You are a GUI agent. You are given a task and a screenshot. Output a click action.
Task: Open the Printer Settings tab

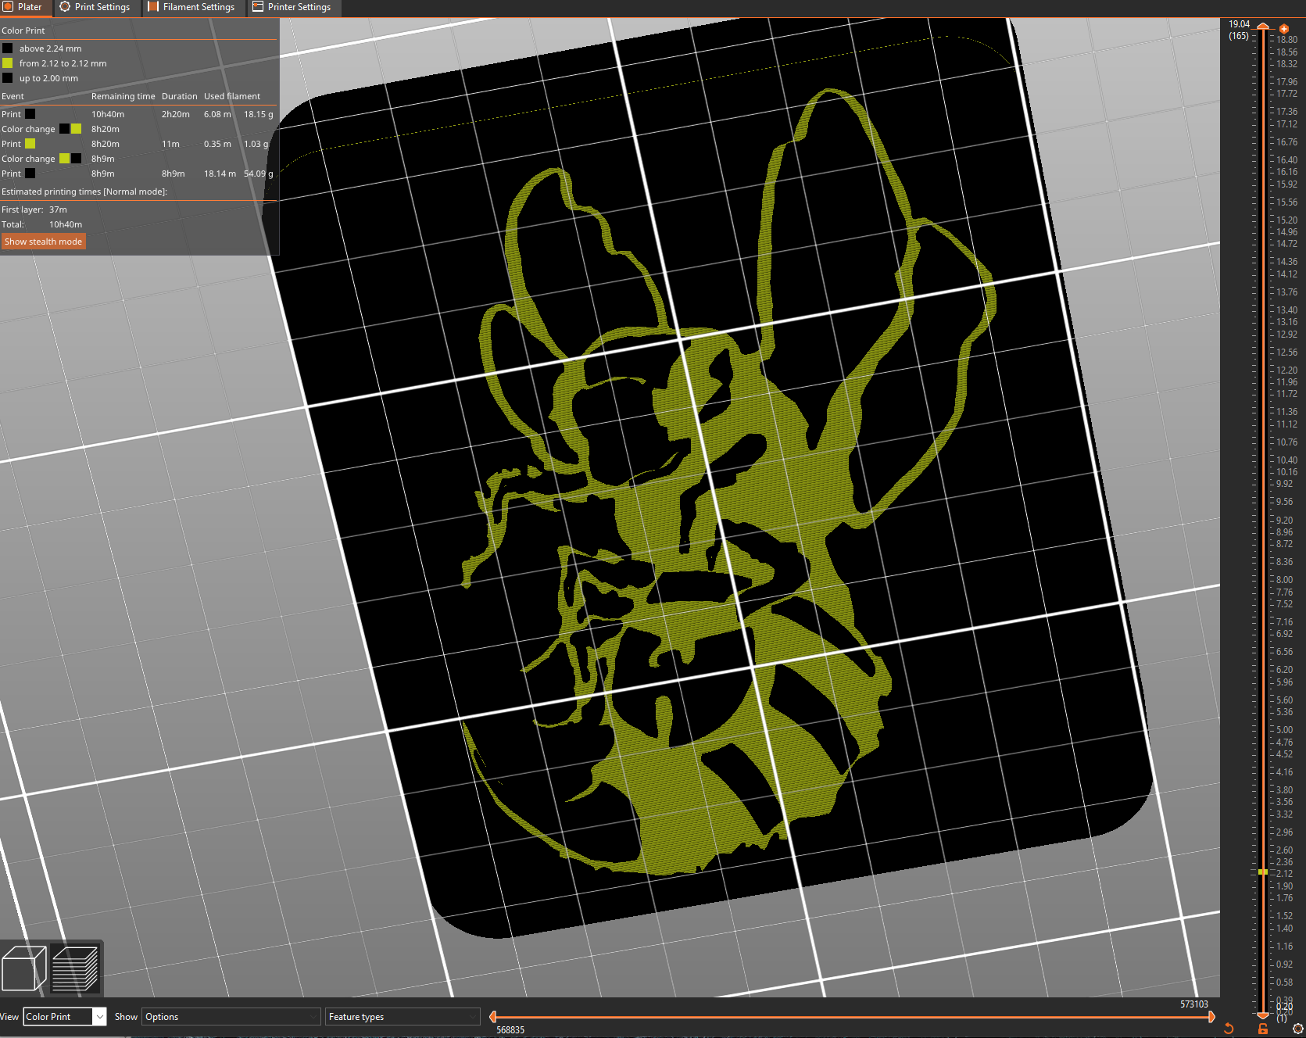(293, 8)
